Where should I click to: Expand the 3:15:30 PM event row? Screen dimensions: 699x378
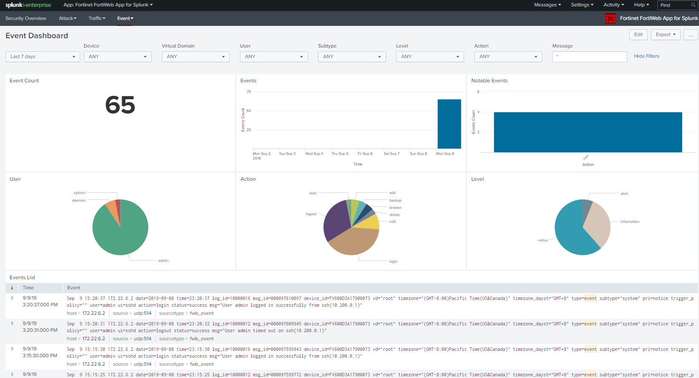[x=12, y=349]
